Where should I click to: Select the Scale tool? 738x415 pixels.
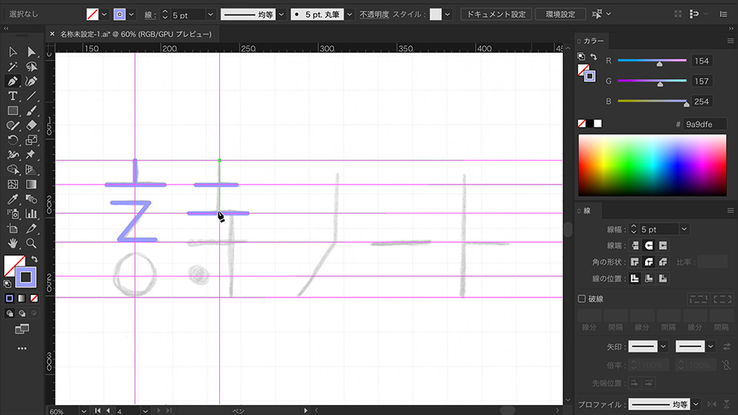tap(31, 140)
